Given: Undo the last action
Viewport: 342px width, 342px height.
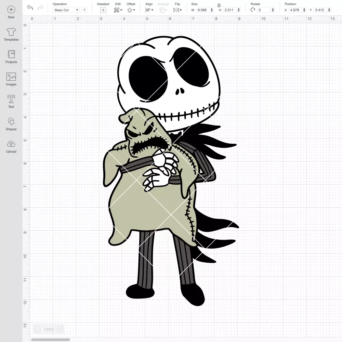Looking at the screenshot, I should (30, 8).
